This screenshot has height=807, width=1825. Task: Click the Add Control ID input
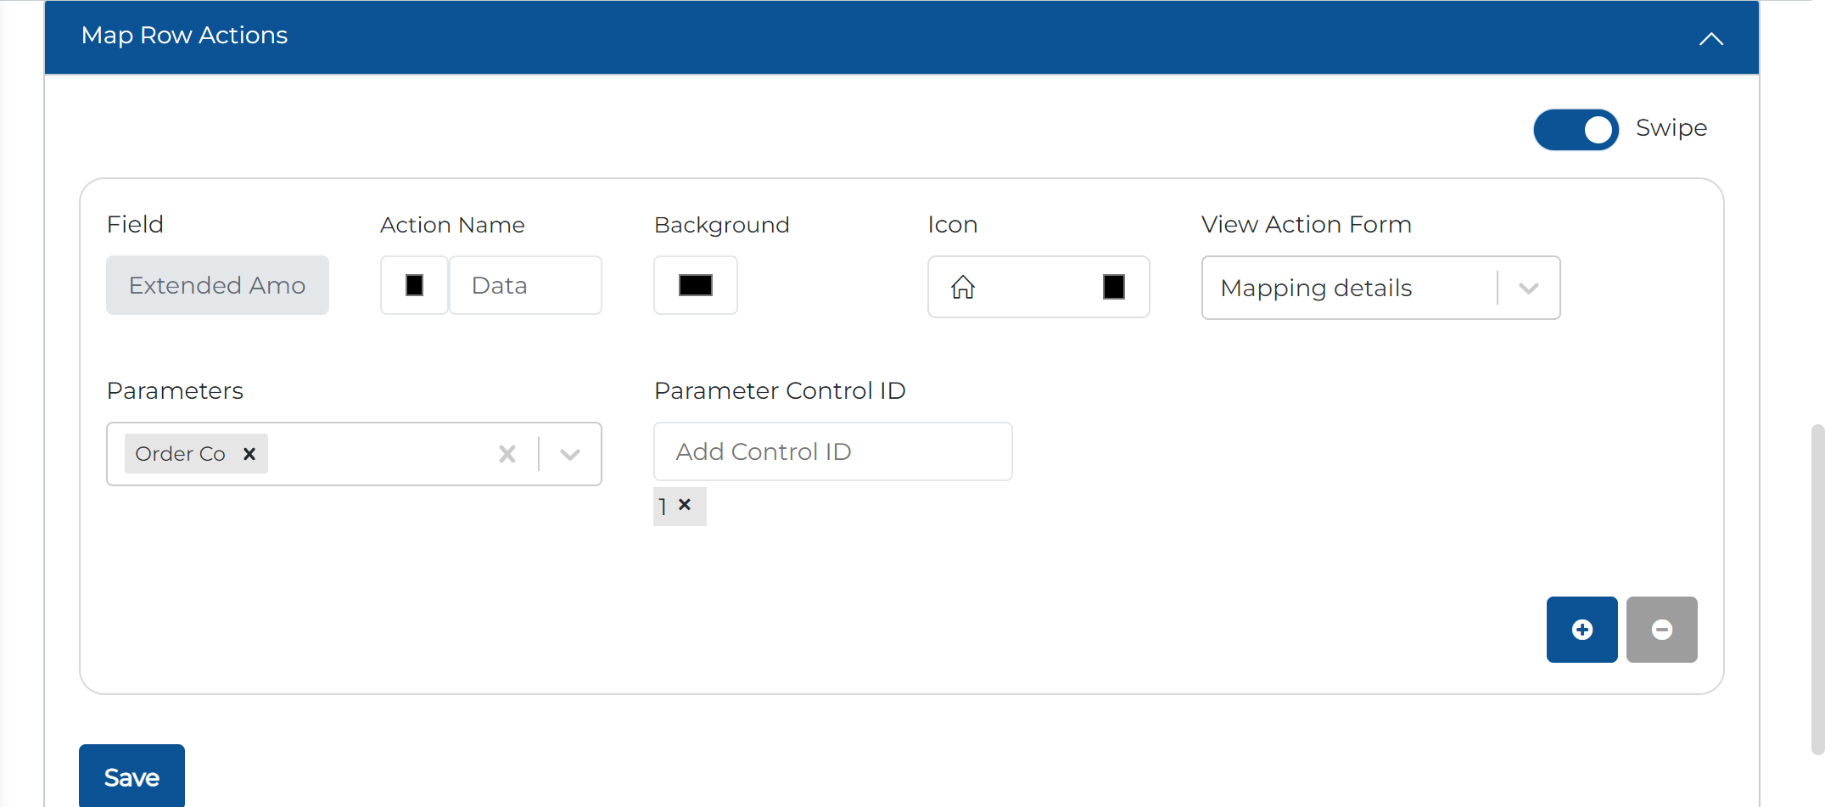(832, 451)
